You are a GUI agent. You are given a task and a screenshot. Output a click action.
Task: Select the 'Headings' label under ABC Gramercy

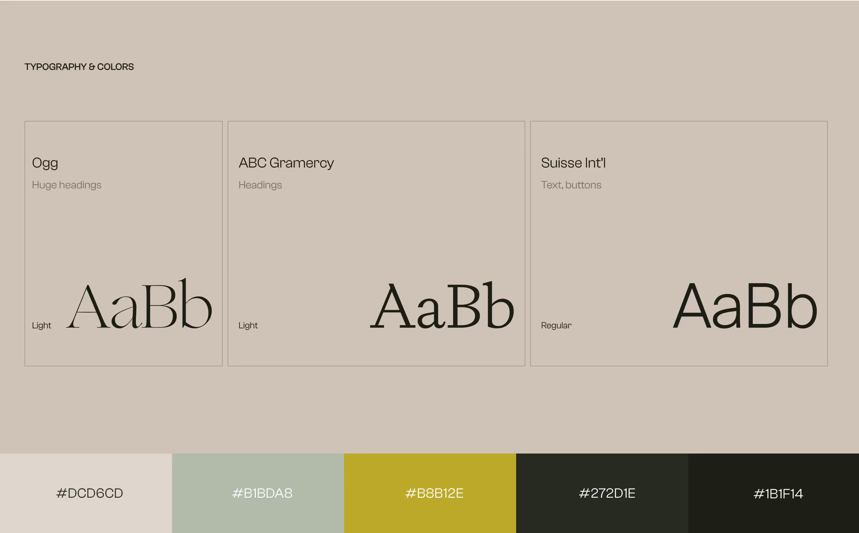[x=260, y=185]
